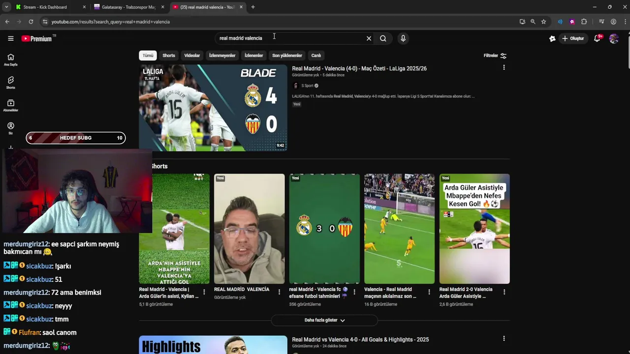The height and width of the screenshot is (354, 630).
Task: Open the Nefes Kesen Gol short thumbnail
Action: click(x=474, y=229)
